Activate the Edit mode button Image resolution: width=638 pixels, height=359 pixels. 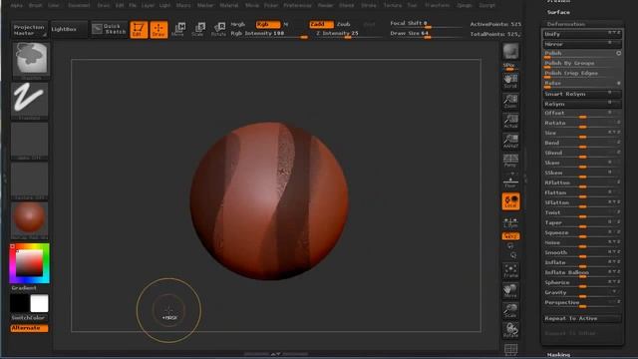click(x=139, y=29)
